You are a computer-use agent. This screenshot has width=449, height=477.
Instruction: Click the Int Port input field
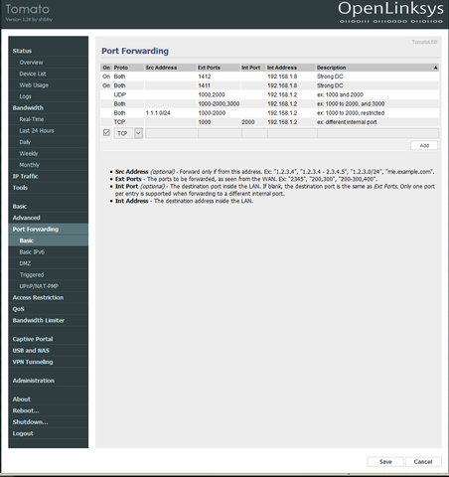click(254, 133)
